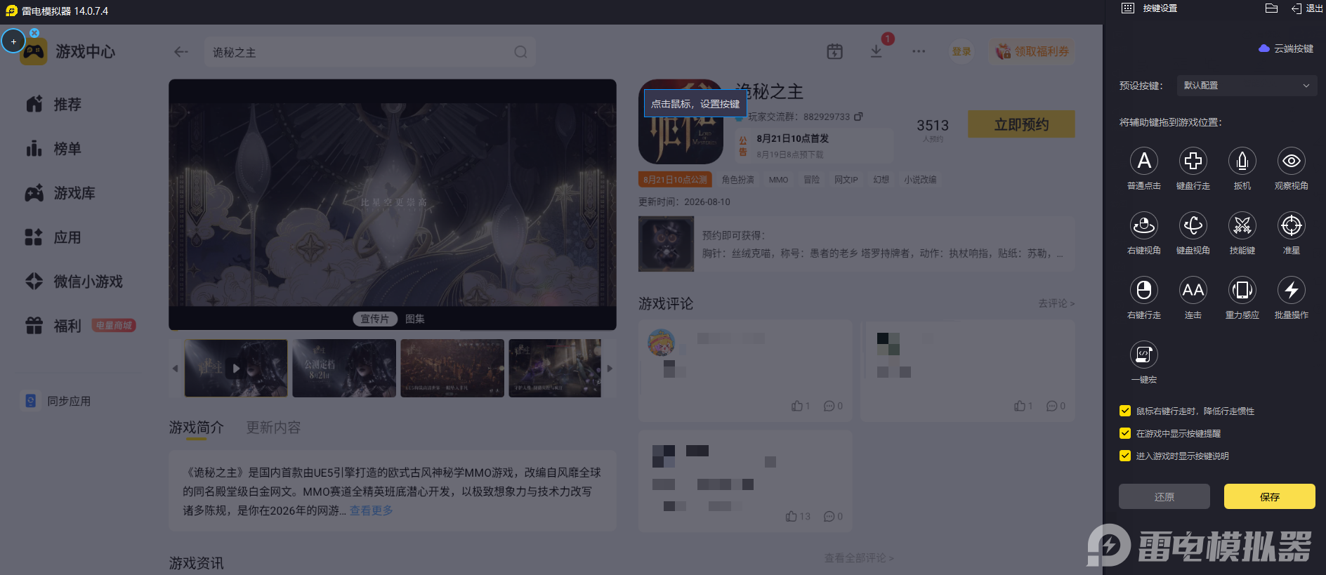Click the 查看全部评论 link
The height and width of the screenshot is (575, 1326).
(x=859, y=558)
